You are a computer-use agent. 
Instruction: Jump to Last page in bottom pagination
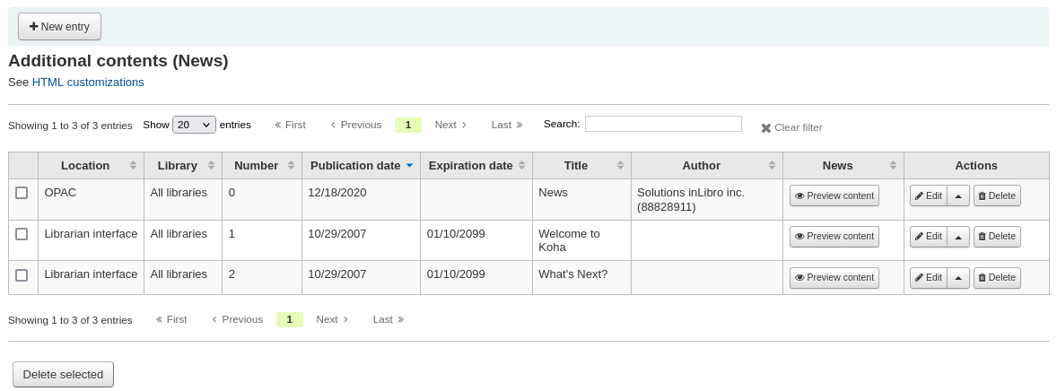[x=389, y=319]
